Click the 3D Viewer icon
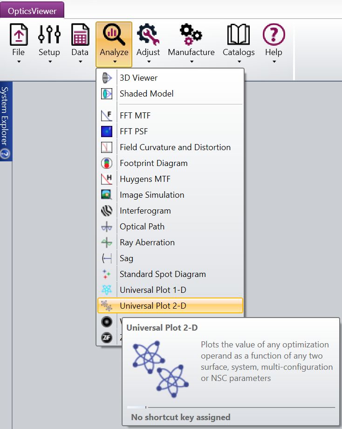 pyautogui.click(x=107, y=78)
